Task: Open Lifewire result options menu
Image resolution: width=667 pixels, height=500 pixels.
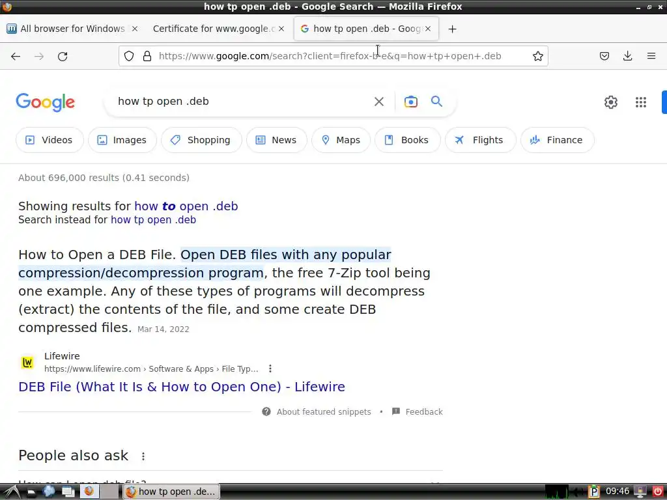Action: pyautogui.click(x=270, y=368)
